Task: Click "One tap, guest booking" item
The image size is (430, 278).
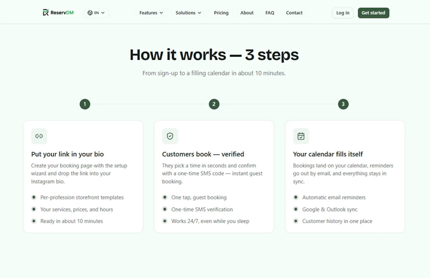Action: point(199,197)
